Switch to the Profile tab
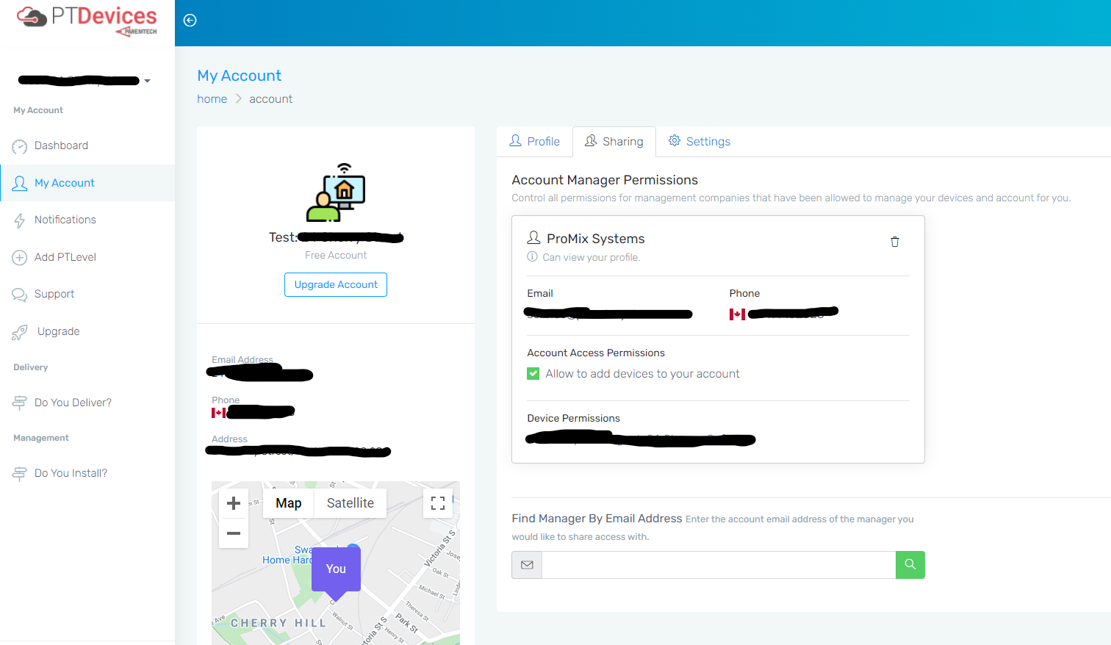Image resolution: width=1111 pixels, height=645 pixels. (535, 141)
